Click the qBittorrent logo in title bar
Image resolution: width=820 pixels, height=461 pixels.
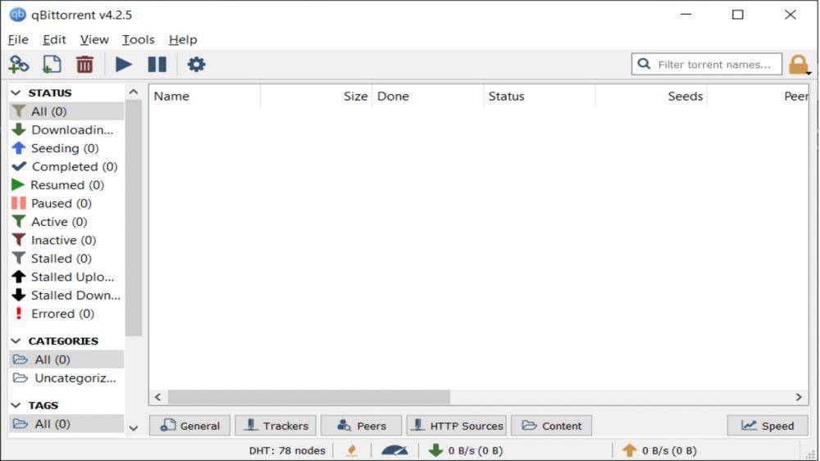[18, 15]
